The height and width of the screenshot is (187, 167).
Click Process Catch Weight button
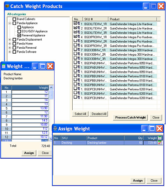pos(130,118)
